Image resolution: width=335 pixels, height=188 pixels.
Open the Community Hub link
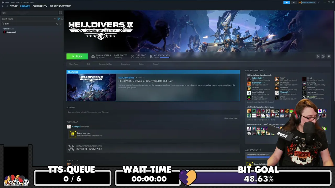[x=105, y=64]
